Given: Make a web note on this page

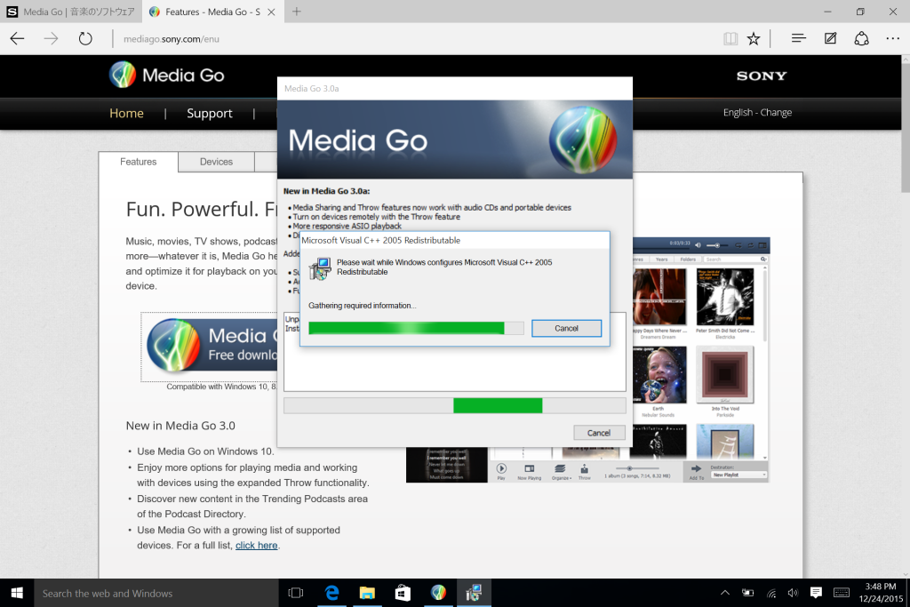Looking at the screenshot, I should click(x=831, y=39).
